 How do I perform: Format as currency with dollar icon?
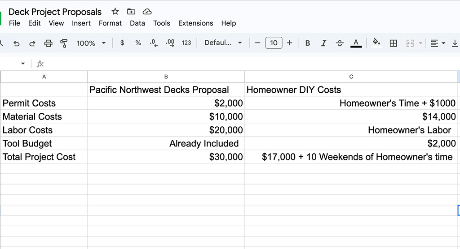tap(122, 43)
